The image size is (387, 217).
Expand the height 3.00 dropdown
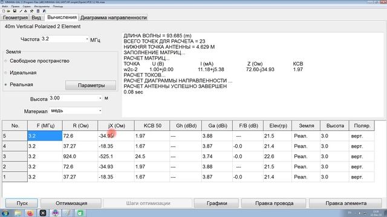tap(100, 98)
